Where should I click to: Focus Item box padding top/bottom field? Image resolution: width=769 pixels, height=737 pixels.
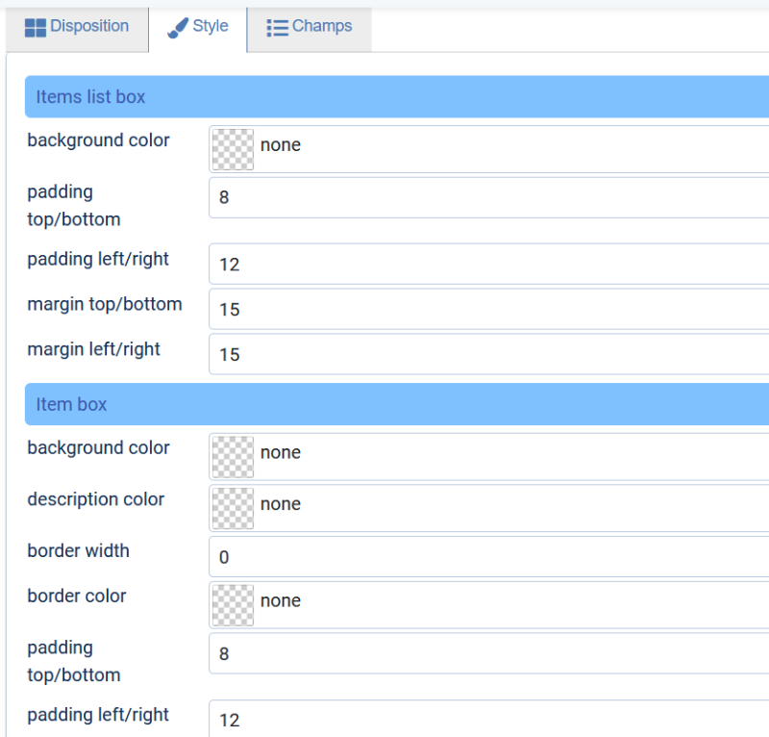pos(489,653)
